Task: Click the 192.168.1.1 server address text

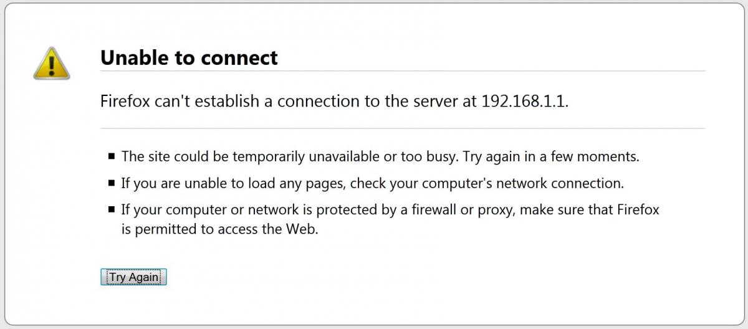Action: (524, 101)
